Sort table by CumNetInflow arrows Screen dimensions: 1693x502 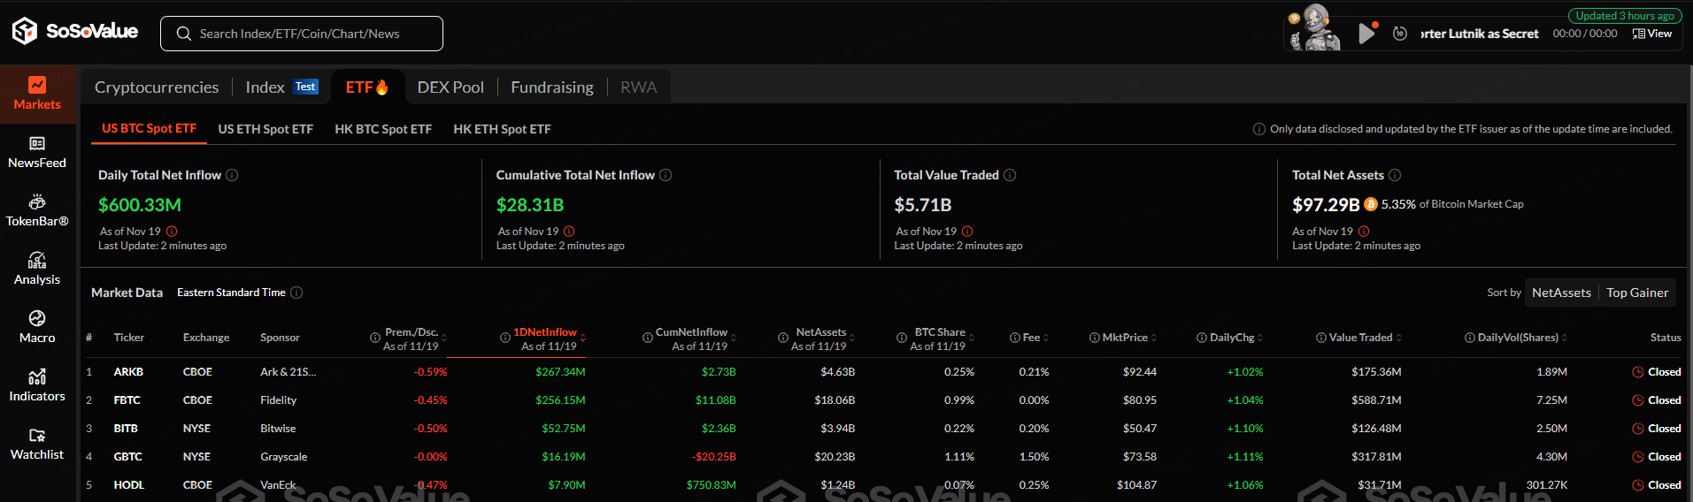coord(734,338)
